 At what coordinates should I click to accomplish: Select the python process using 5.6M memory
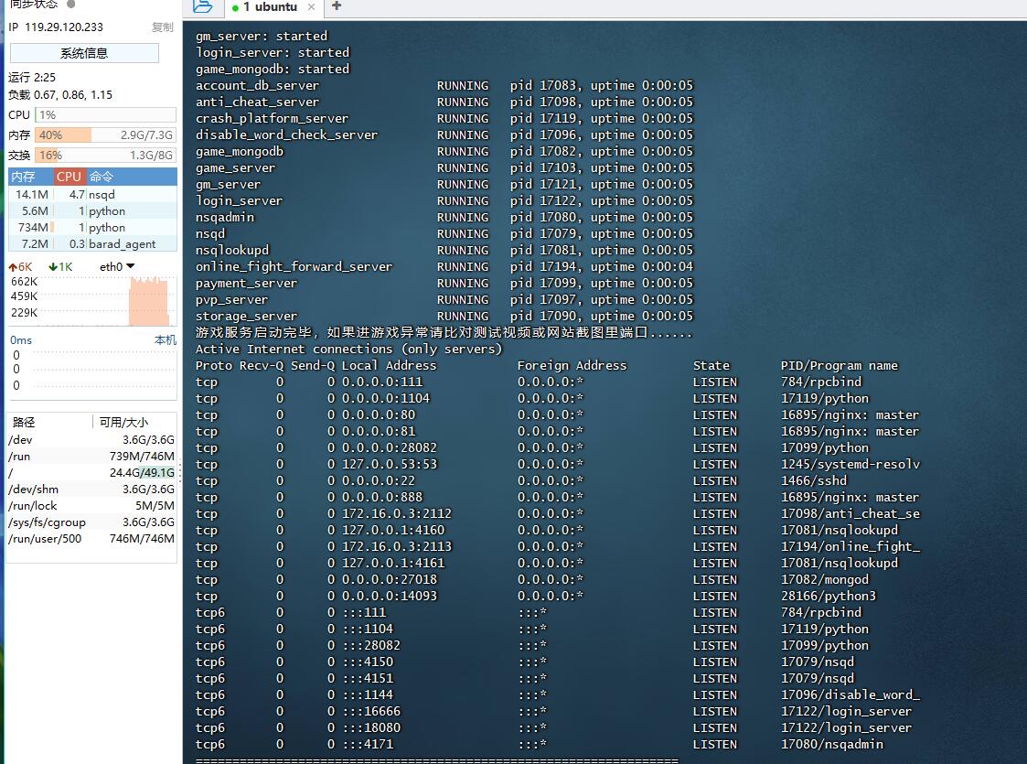92,211
